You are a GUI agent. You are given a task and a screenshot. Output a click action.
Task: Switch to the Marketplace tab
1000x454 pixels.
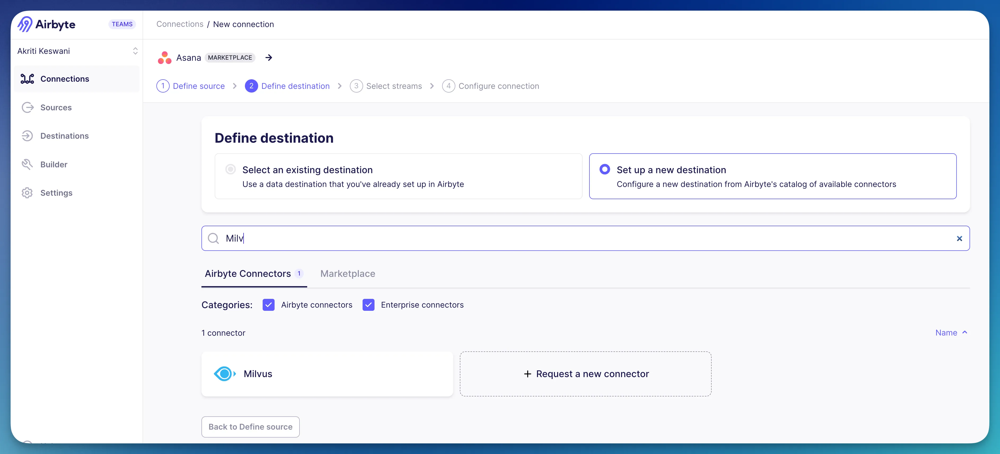tap(347, 274)
